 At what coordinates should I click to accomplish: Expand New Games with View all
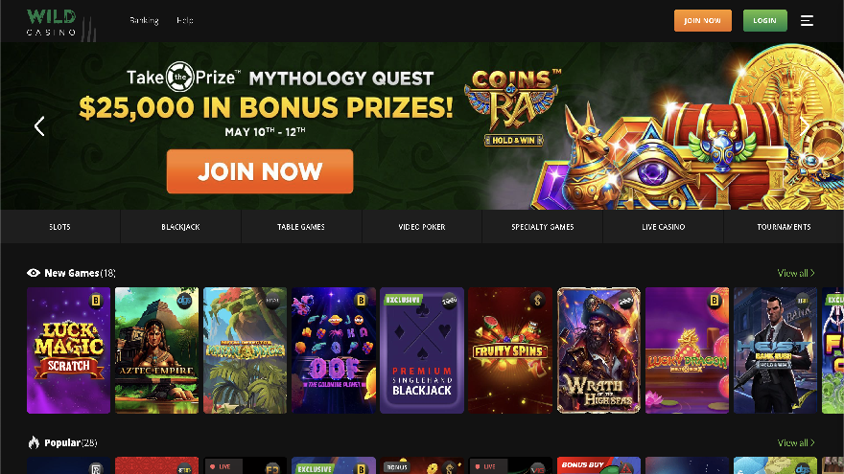[x=795, y=273]
